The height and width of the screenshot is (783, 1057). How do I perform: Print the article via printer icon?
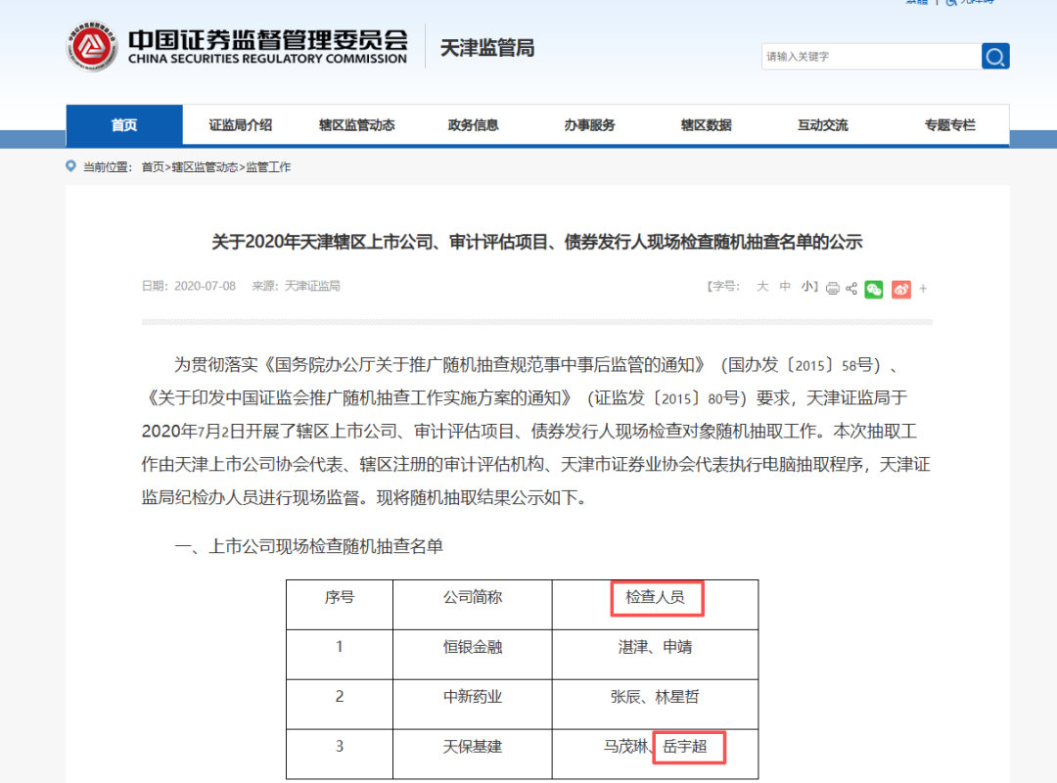point(833,289)
